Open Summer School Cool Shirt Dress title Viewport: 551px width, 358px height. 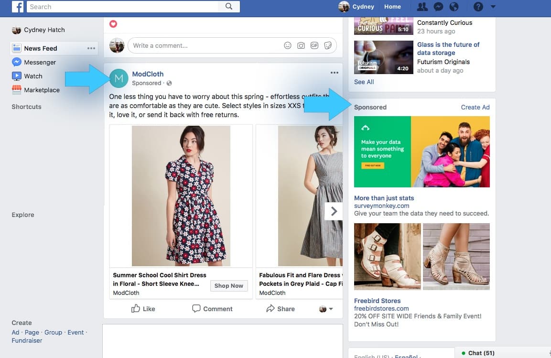tap(160, 279)
